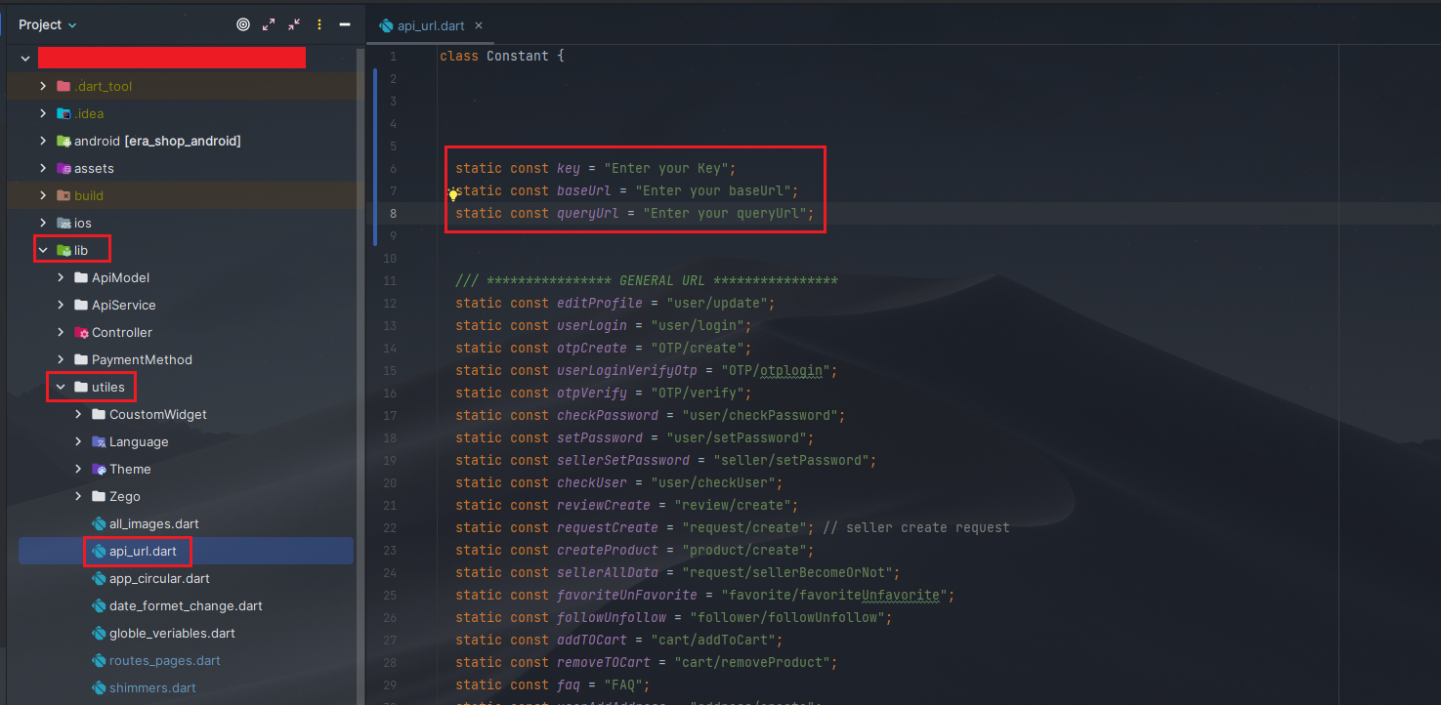
Task: Expand the ApiService folder
Action: tap(61, 305)
